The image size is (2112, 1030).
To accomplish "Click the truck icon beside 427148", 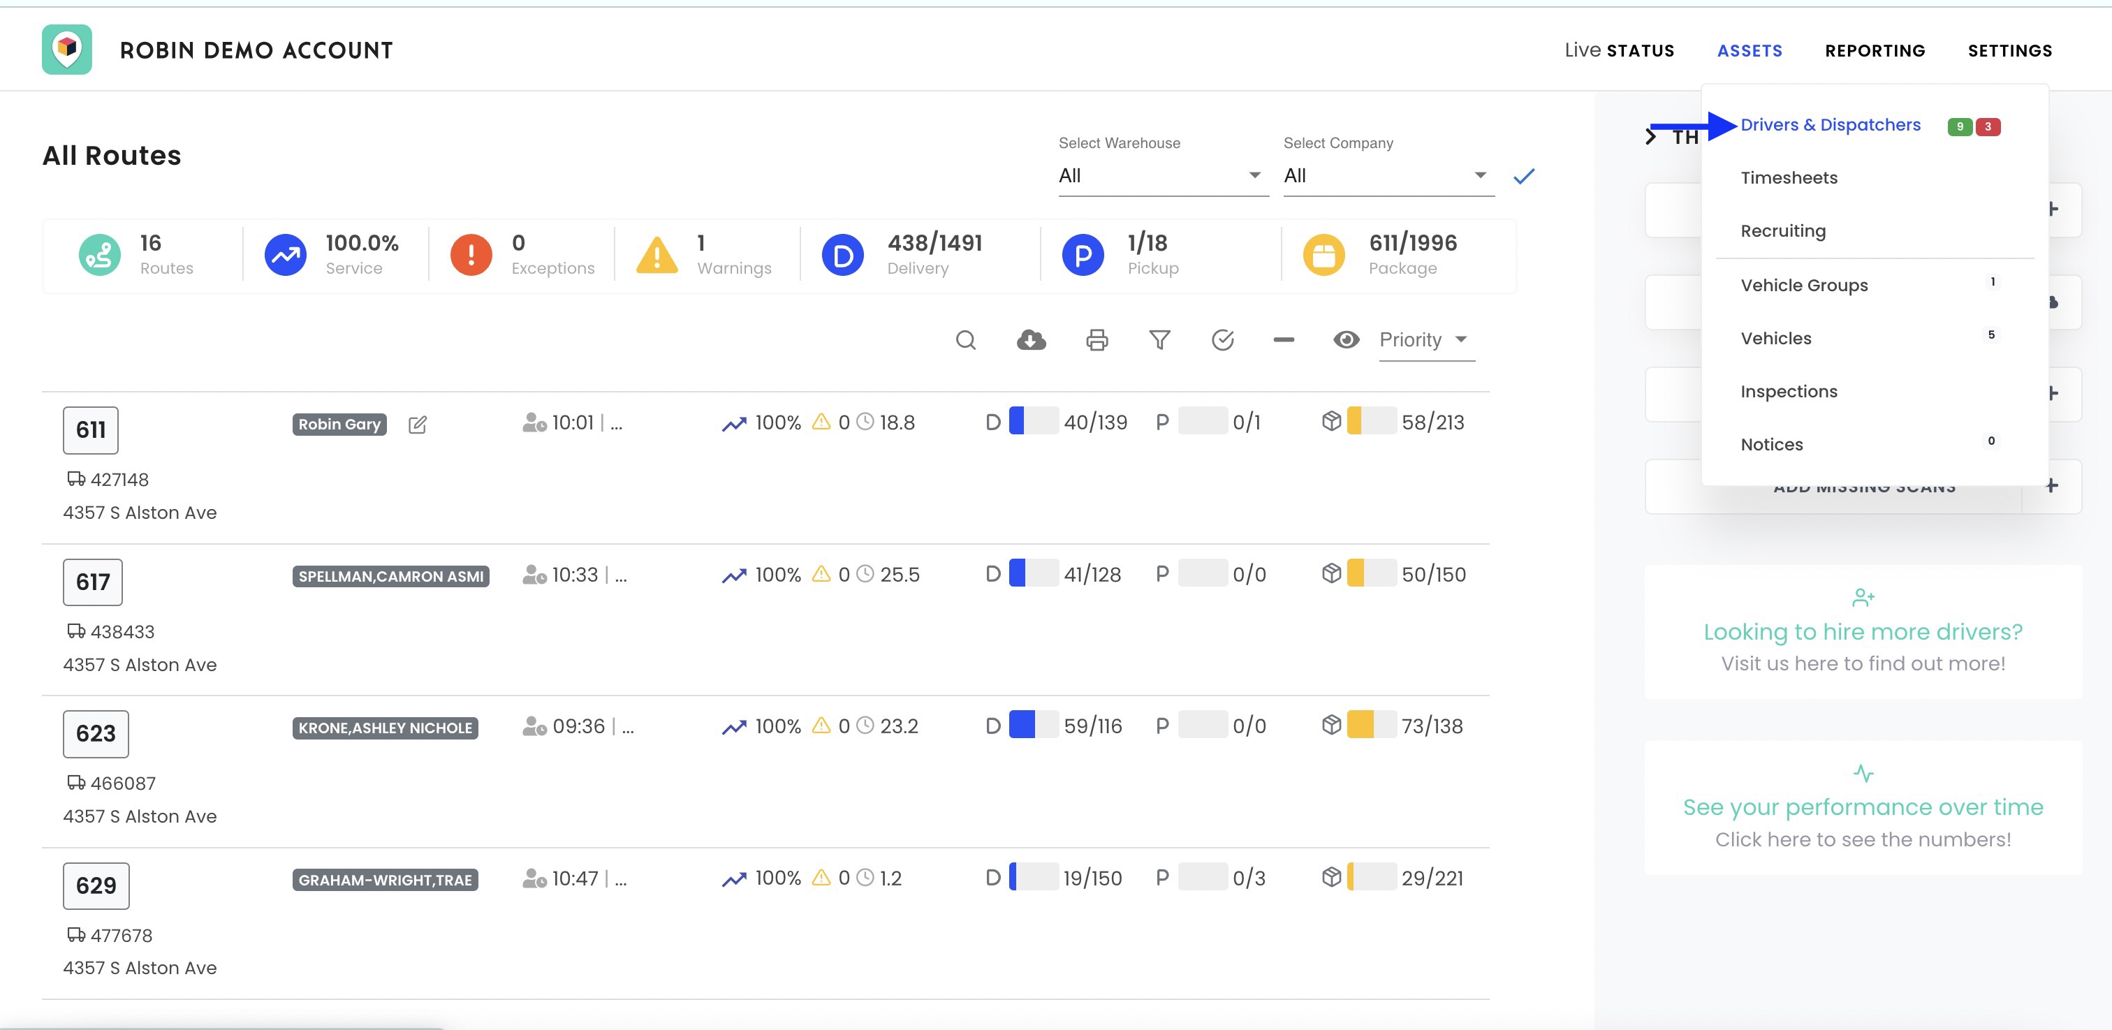I will click(x=75, y=479).
